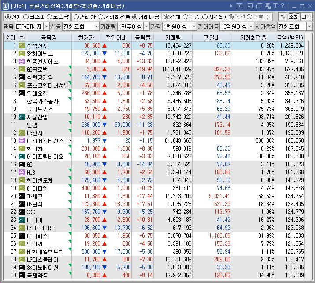This screenshot has width=315, height=283.
Task: Click the 증 badge on 미래에셋비전스팩 row
Action: [x=22, y=141]
